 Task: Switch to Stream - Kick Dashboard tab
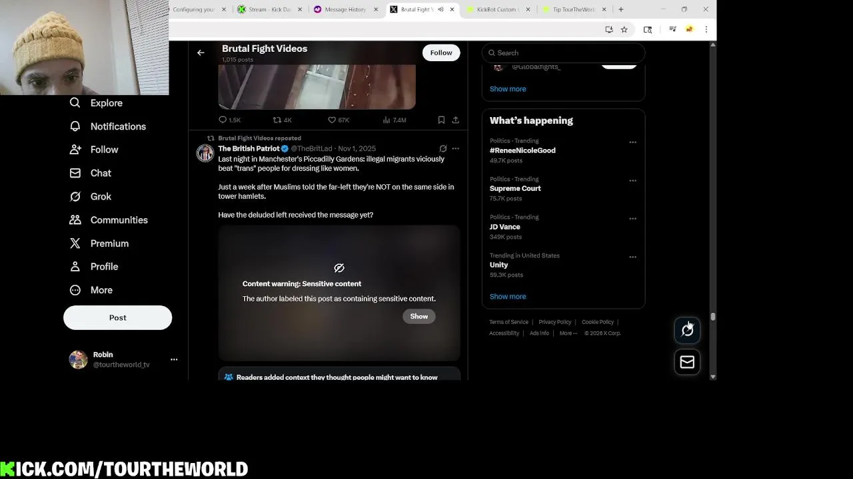click(269, 9)
